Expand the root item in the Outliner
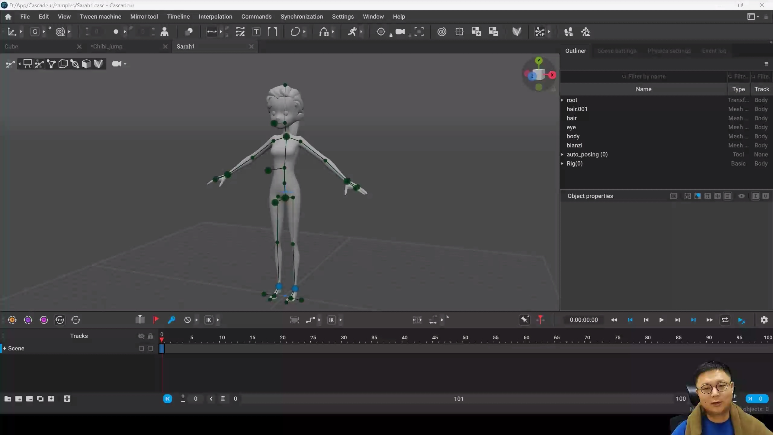This screenshot has height=435, width=773. point(562,100)
